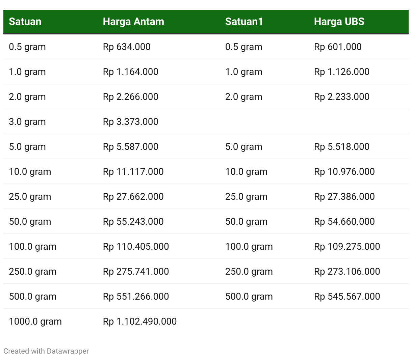Screen dimensions: 412x359
Task: Select the Rp 109.275.000 UBS price
Action: [347, 246]
